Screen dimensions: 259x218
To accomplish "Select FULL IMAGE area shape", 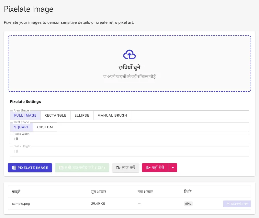I will click(25, 115).
